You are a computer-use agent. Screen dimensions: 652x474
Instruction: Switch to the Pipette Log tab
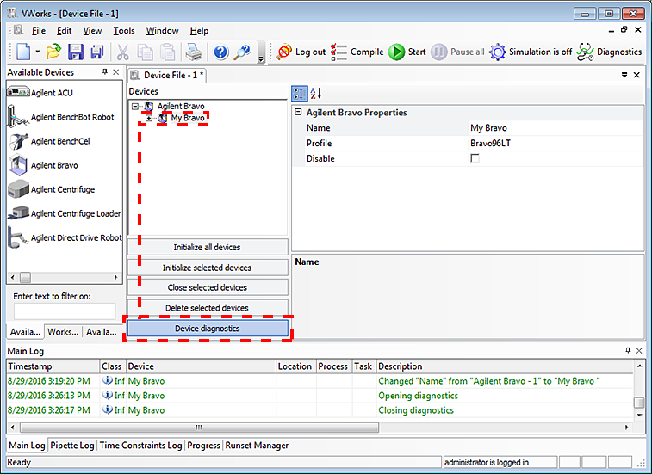(73, 446)
